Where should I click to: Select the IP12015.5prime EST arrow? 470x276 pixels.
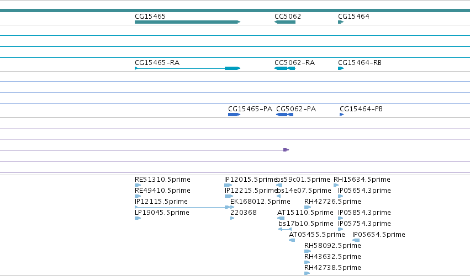(228, 185)
